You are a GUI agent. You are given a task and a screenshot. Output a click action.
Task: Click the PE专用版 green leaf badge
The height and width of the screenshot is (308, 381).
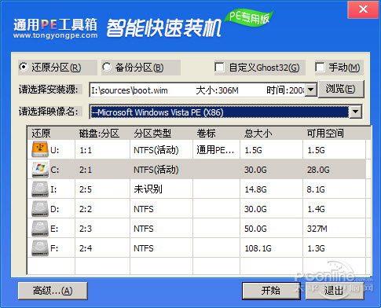point(249,18)
